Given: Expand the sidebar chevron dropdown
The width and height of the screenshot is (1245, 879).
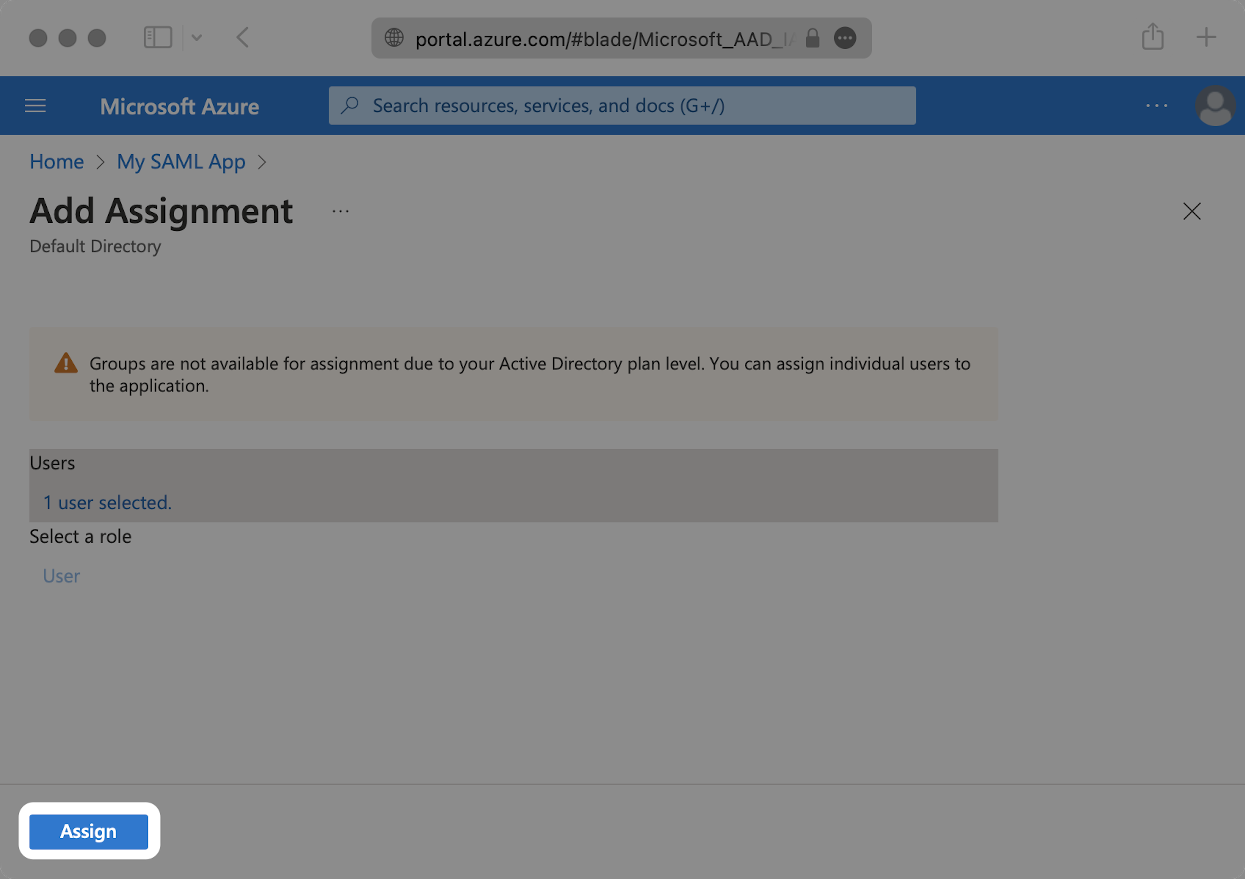Looking at the screenshot, I should (x=197, y=38).
